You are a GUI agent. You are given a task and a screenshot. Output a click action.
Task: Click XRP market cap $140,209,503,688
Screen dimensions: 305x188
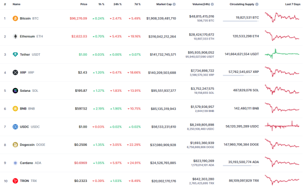tap(162, 72)
